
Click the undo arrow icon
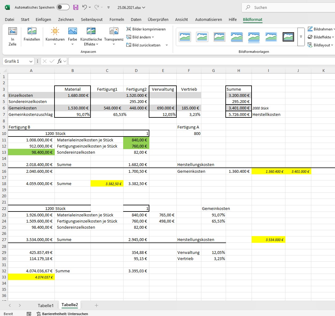coord(84,7)
